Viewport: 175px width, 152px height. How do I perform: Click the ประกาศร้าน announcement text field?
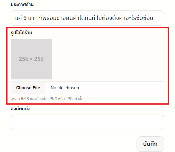click(x=87, y=18)
